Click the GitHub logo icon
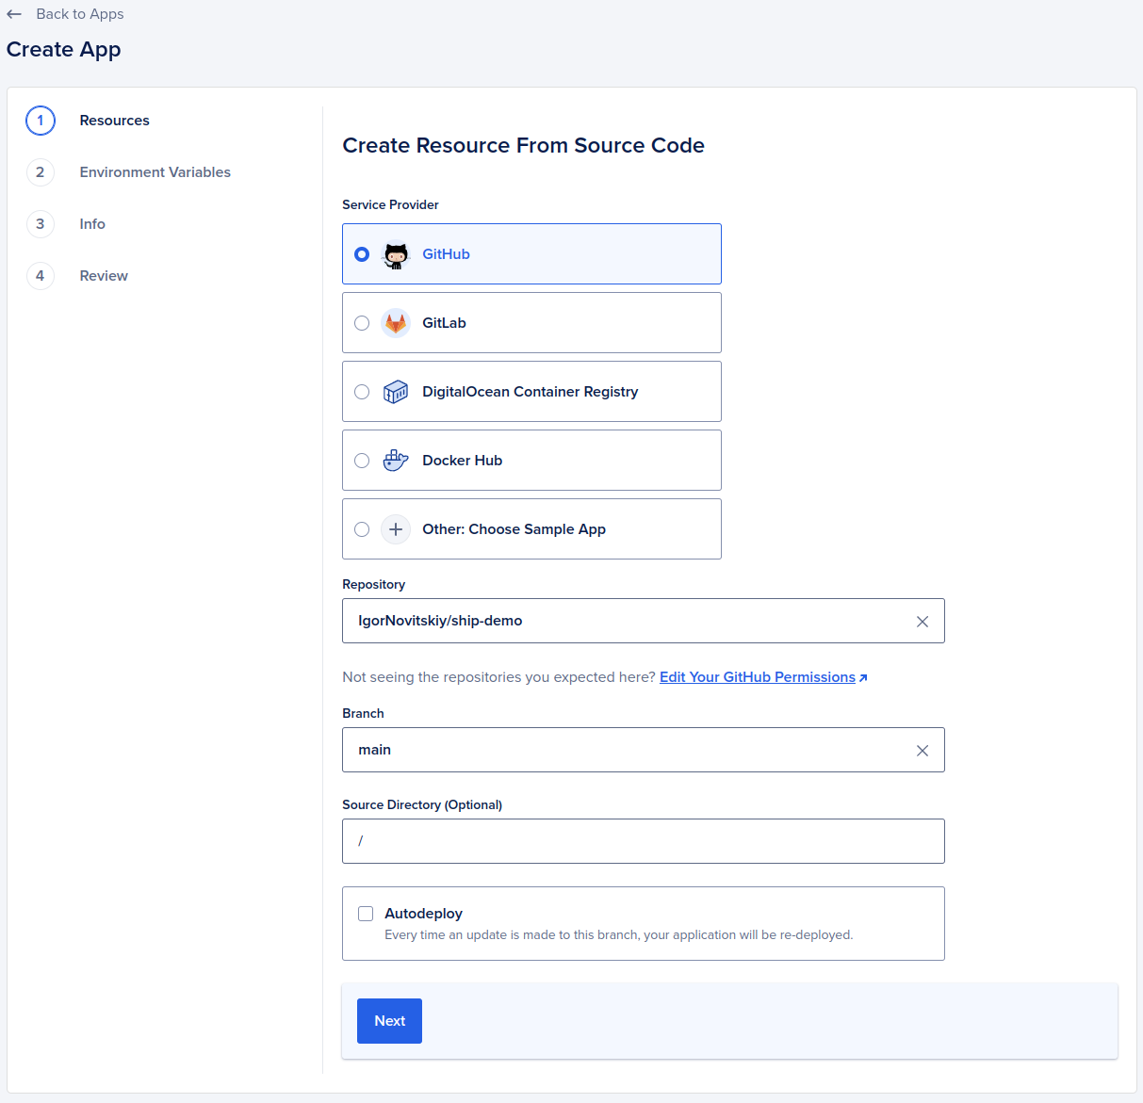 pos(396,253)
